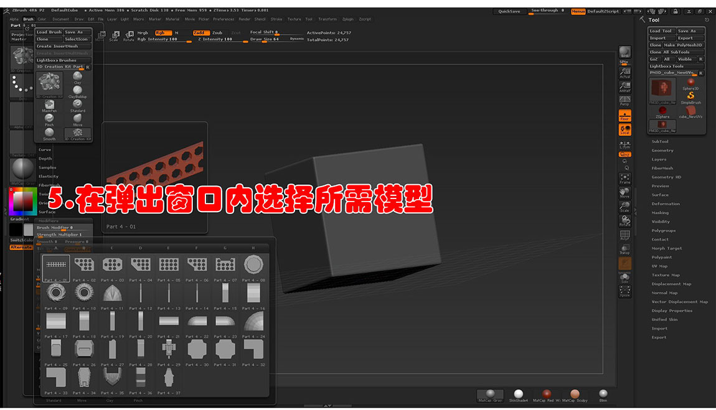Select Sphere3D tool icon

tap(690, 85)
